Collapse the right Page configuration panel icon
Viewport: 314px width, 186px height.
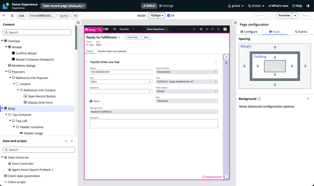pyautogui.click(x=235, y=22)
